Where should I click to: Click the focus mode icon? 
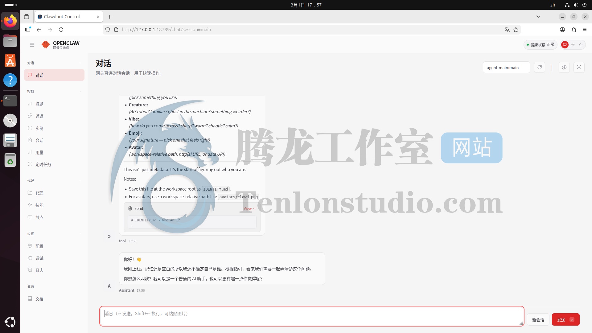(579, 67)
